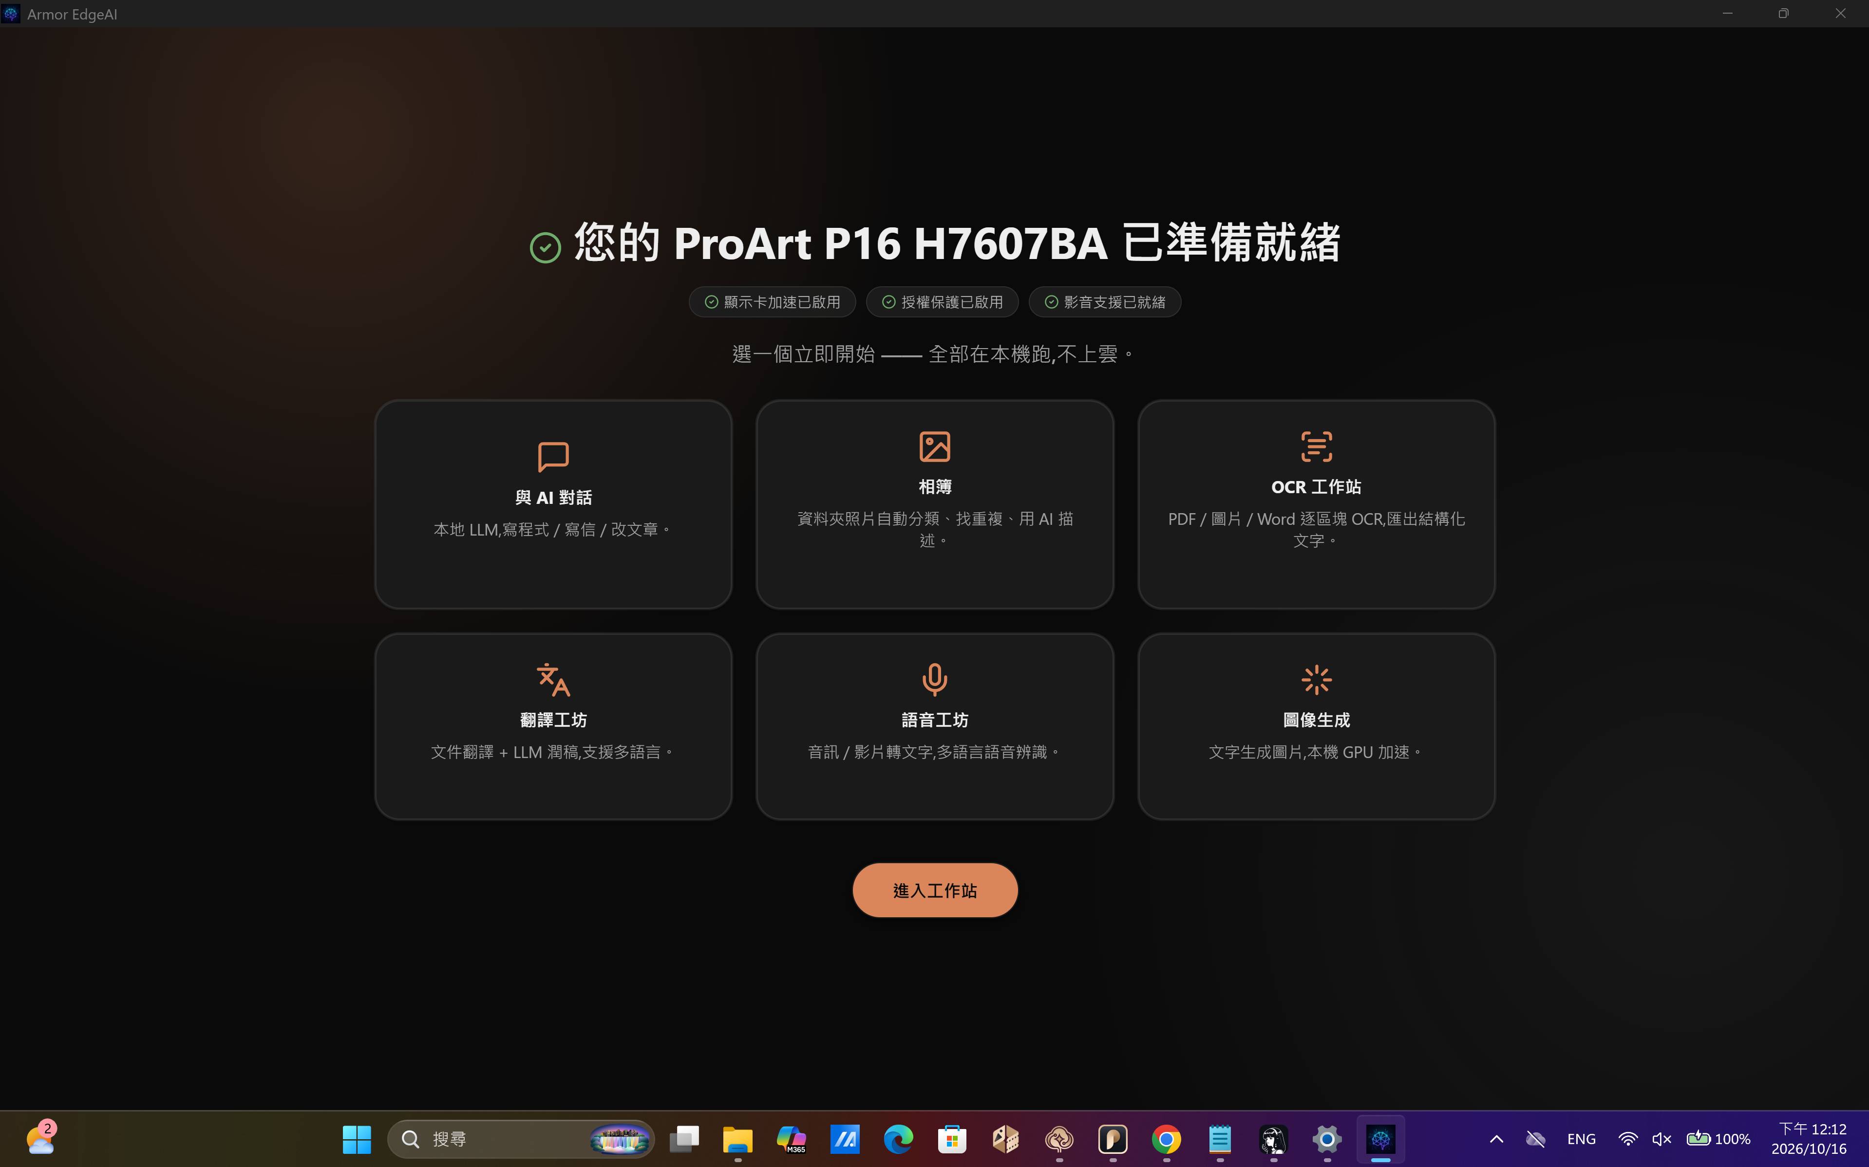
Task: Open the weather widget with badge 2
Action: point(40,1138)
